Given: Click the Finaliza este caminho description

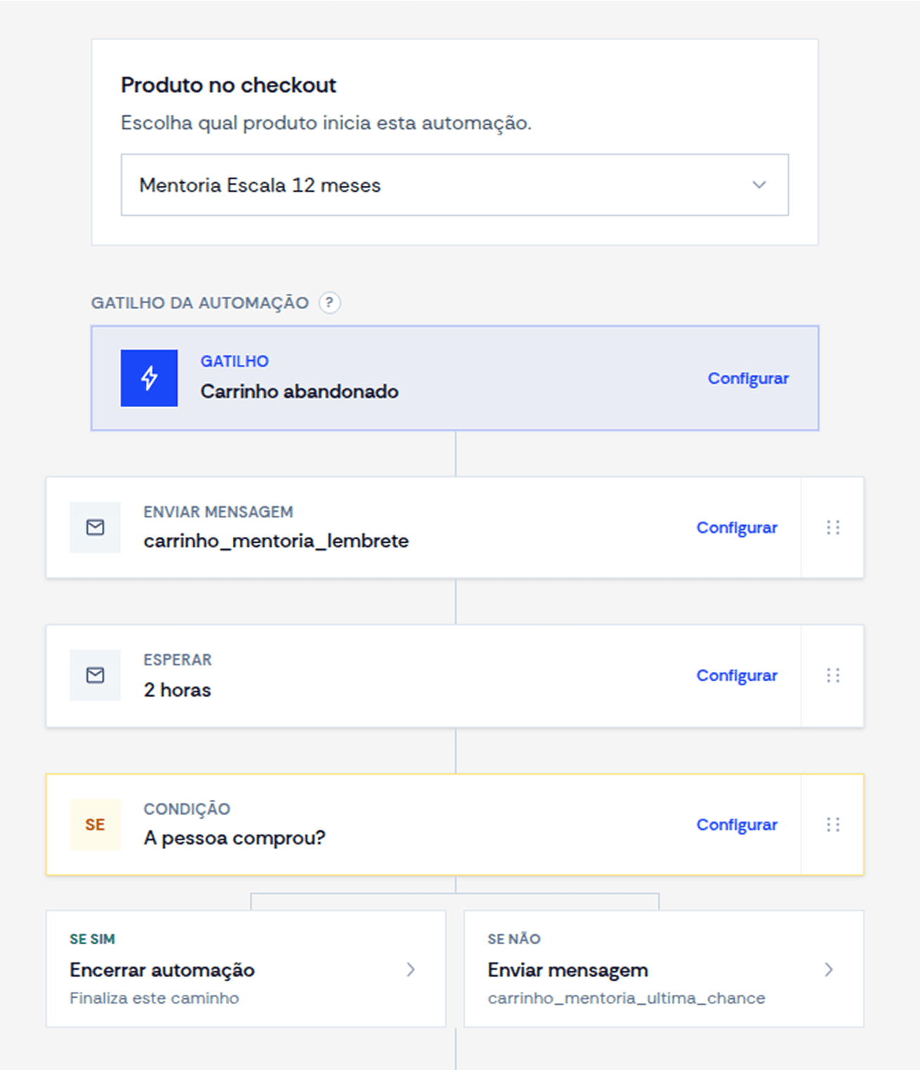Looking at the screenshot, I should point(155,998).
